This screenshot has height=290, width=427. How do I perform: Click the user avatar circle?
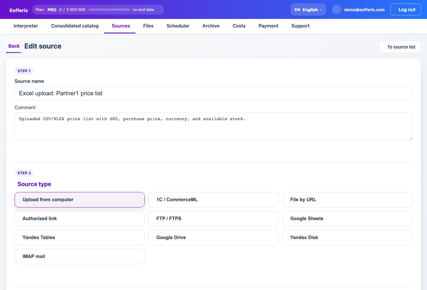[x=336, y=9]
